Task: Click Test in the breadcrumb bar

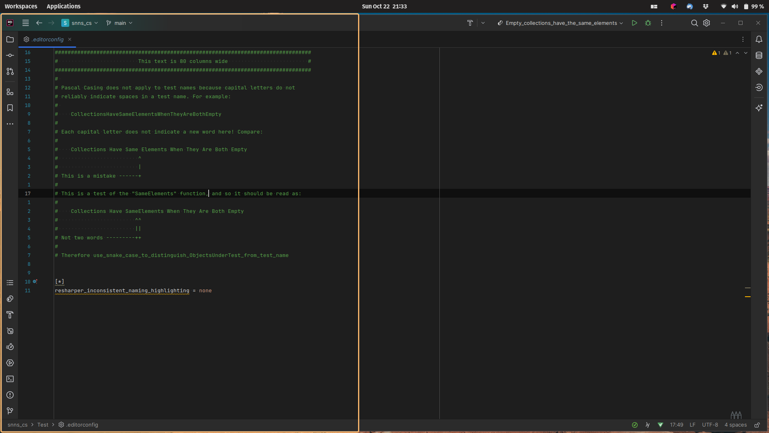Action: pyautogui.click(x=43, y=425)
